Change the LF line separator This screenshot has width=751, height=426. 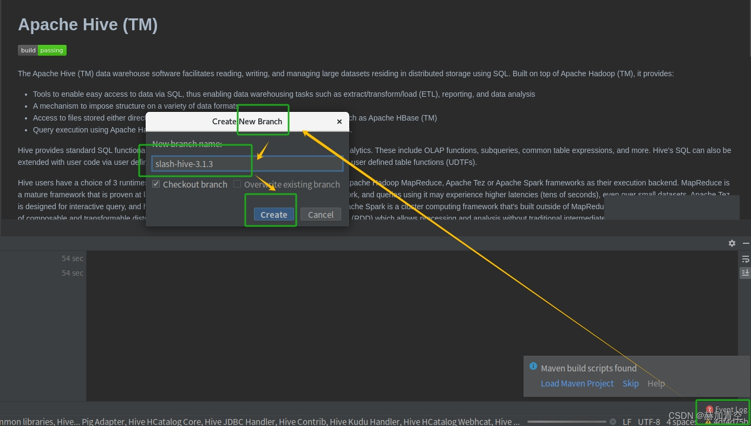pyautogui.click(x=626, y=422)
